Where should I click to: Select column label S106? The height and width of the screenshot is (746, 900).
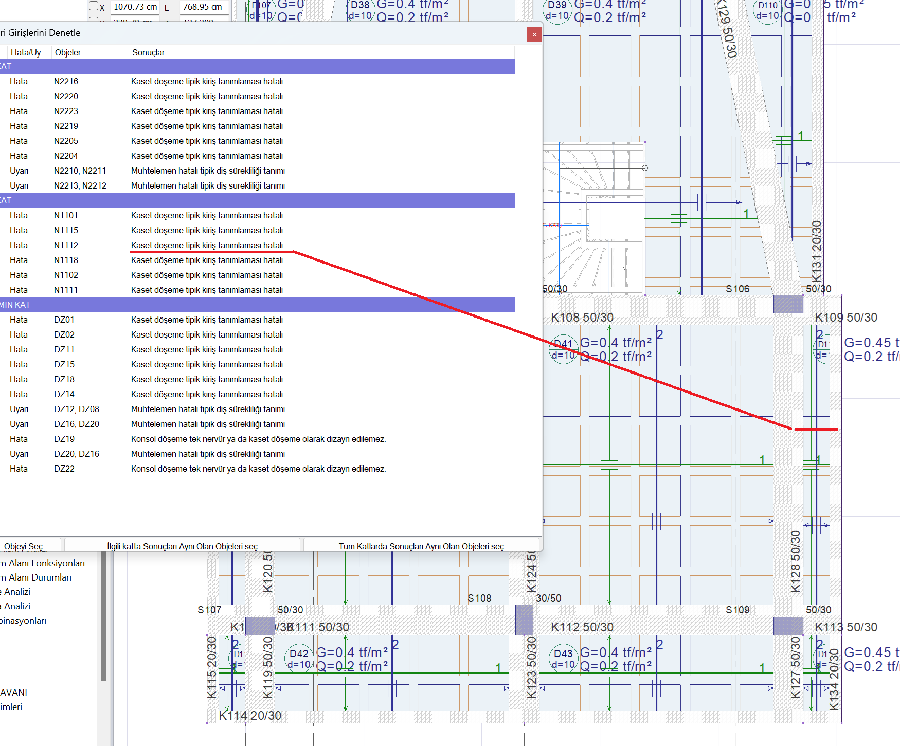[737, 289]
